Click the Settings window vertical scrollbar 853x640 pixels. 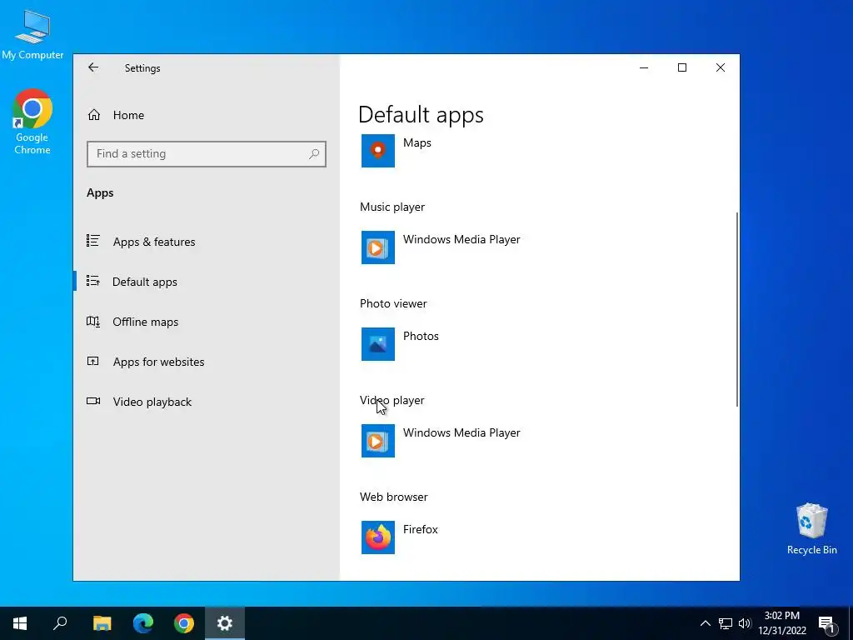tap(737, 309)
